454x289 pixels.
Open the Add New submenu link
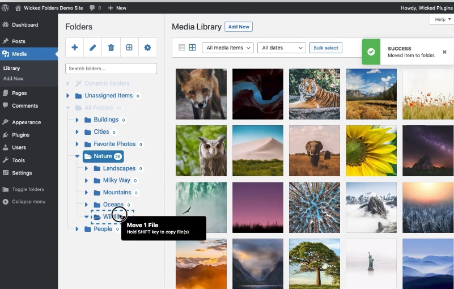(13, 78)
